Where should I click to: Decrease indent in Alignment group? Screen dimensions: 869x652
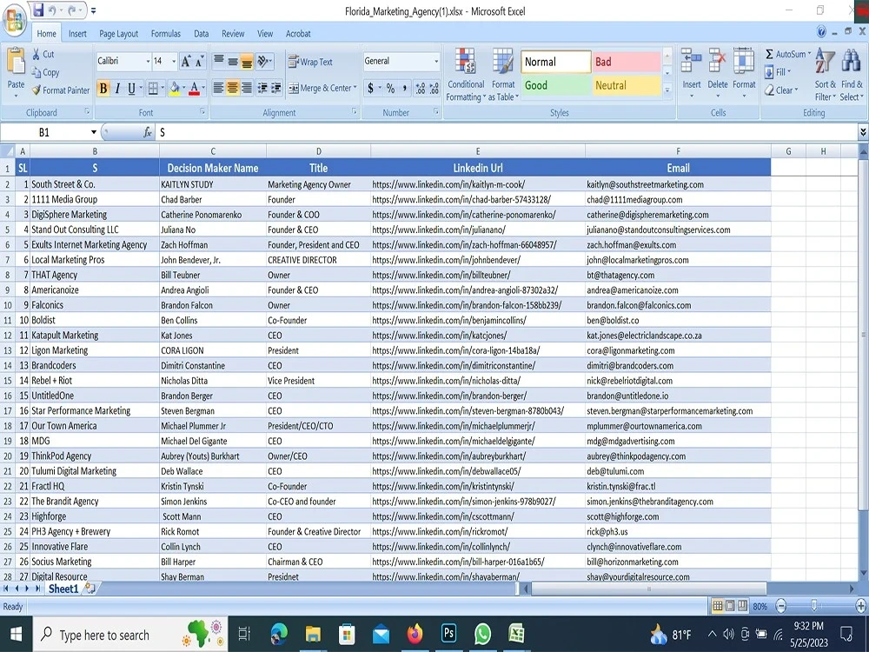tap(262, 88)
